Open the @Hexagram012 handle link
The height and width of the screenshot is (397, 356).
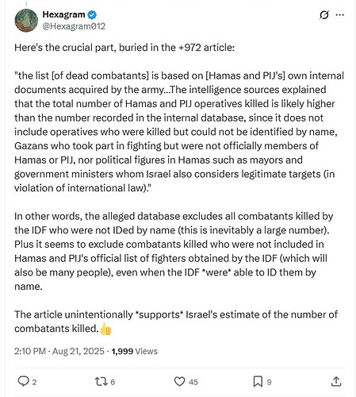click(74, 26)
